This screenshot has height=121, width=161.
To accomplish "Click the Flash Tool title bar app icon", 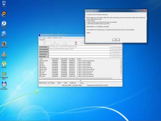I will click(x=40, y=35).
